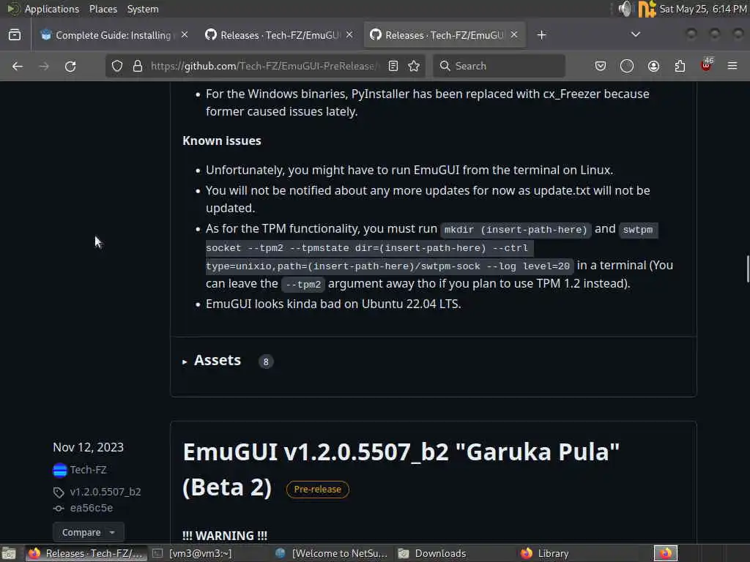Open the Tech-FZ author profile link
Image resolution: width=750 pixels, height=562 pixels.
pyautogui.click(x=88, y=470)
